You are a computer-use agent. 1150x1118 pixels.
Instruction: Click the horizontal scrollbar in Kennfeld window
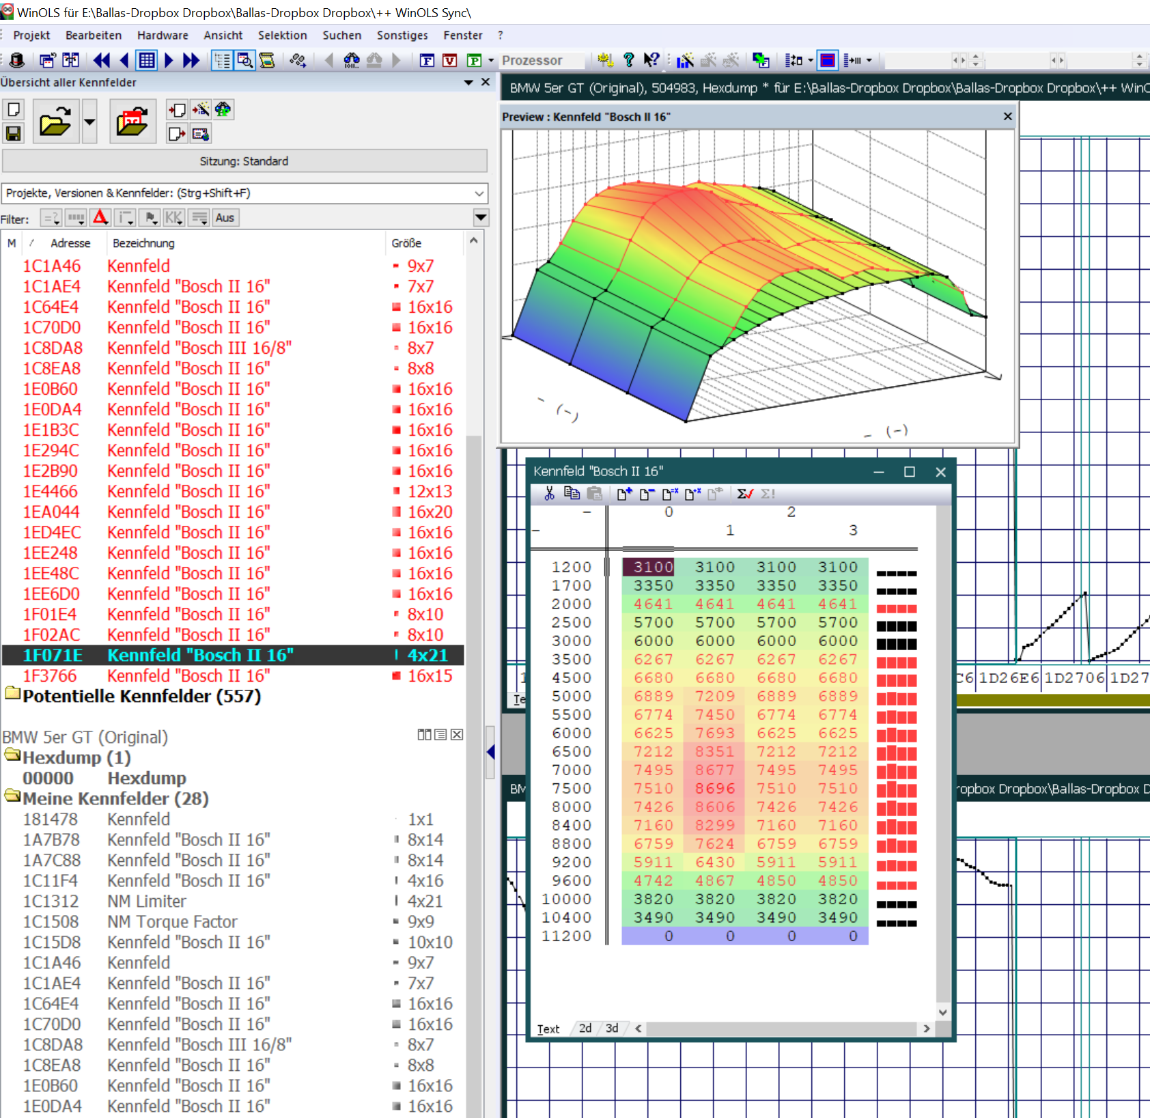tap(781, 1029)
